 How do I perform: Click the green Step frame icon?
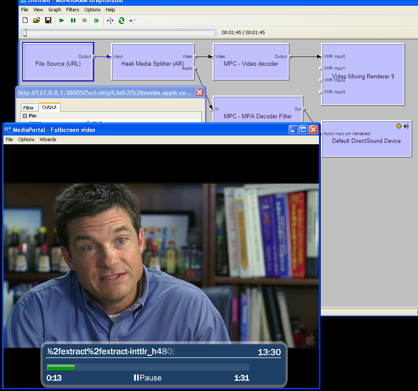pyautogui.click(x=96, y=20)
